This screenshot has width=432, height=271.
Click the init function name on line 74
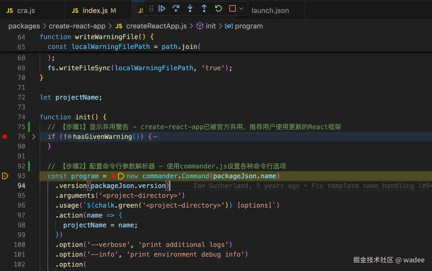(83, 117)
